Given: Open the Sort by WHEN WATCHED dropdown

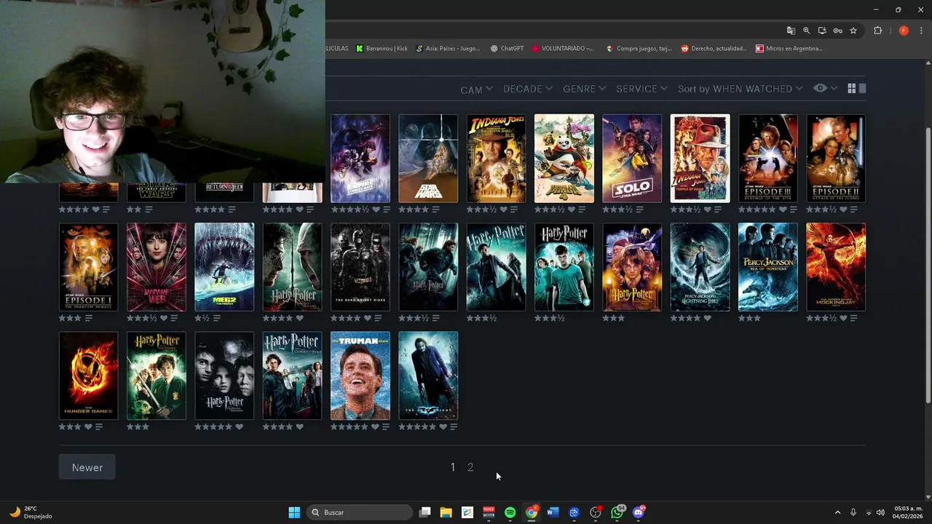Looking at the screenshot, I should pos(741,89).
